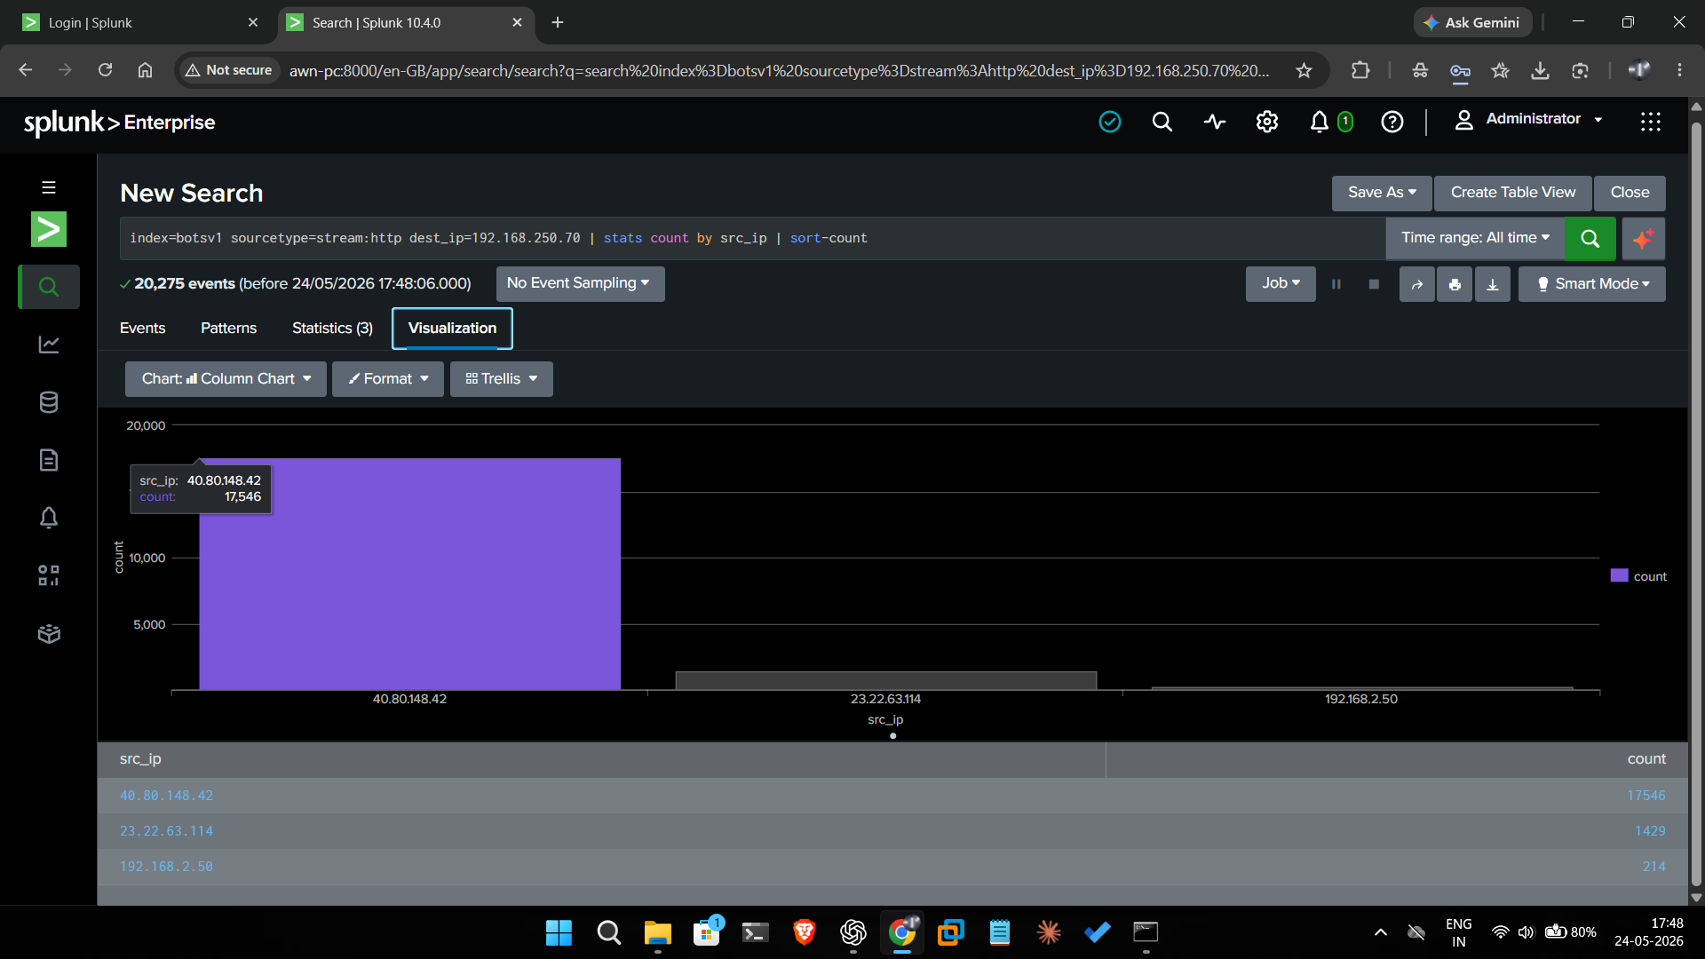Export the search results

tap(1493, 284)
